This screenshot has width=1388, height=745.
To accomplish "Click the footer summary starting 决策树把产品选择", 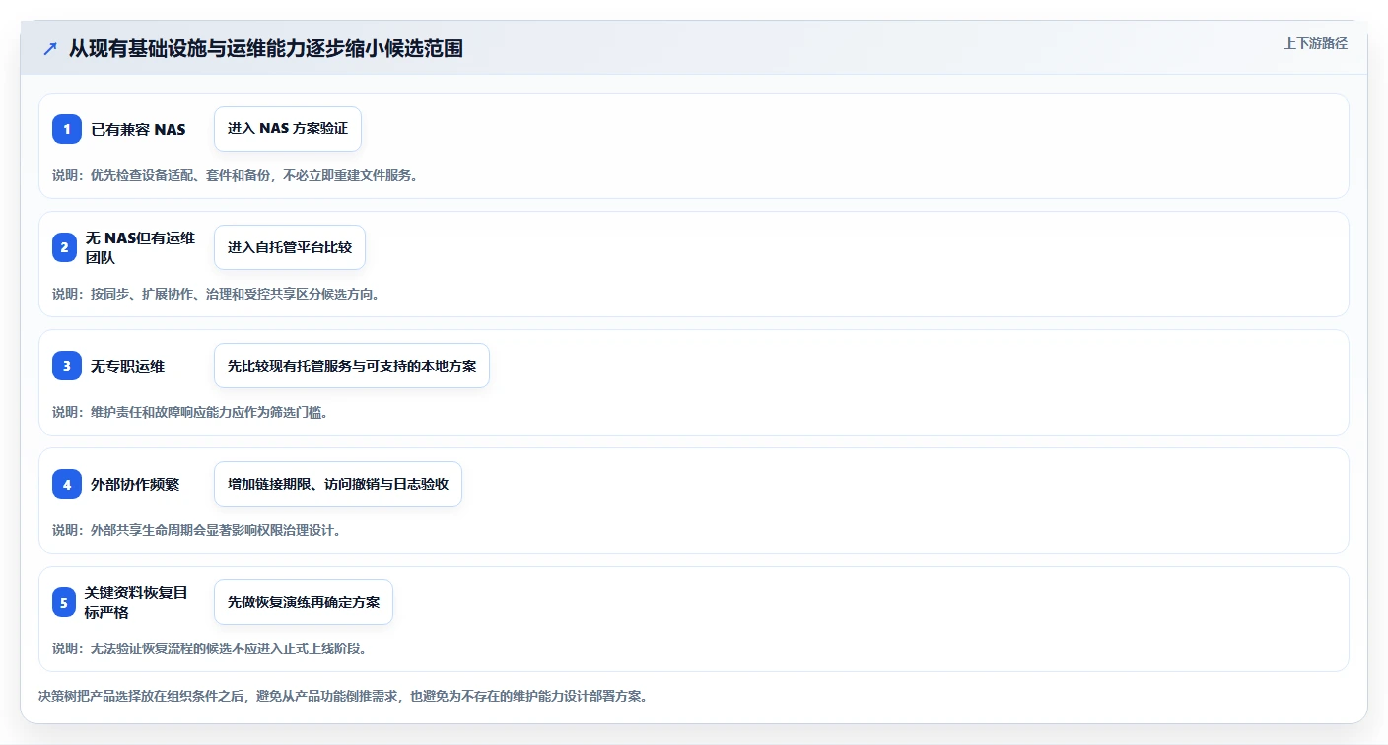I will pyautogui.click(x=343, y=696).
